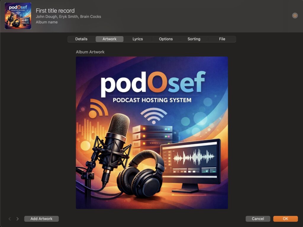Click the 'Album name' text in header

pyautogui.click(x=47, y=22)
